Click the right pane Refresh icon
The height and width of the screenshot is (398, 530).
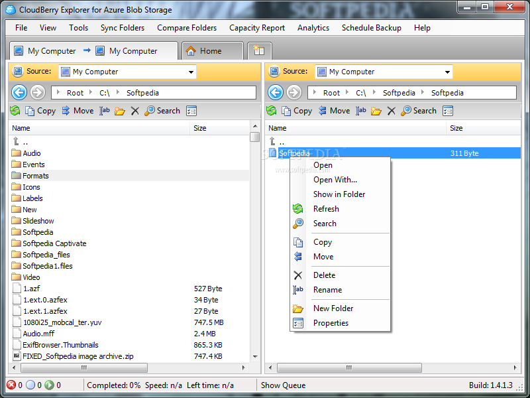pos(271,111)
